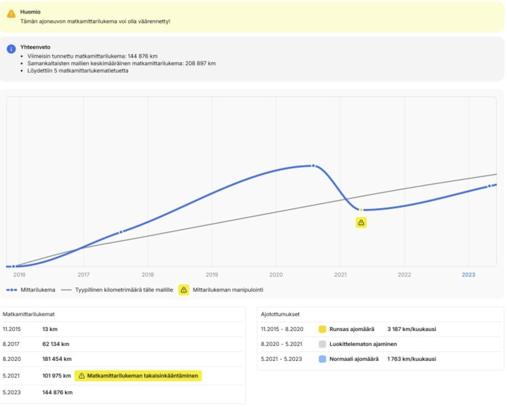Select the chart data point at the 2020 peak
This screenshot has width=507, height=407.
click(313, 166)
